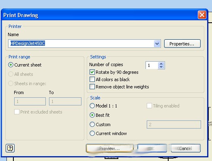The width and height of the screenshot is (212, 161).
Task: Close the Print Drawing dialog
Action: [x=202, y=15]
